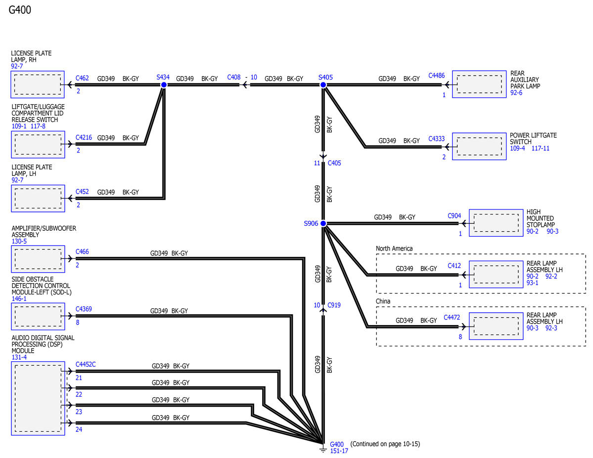Open the C919 connector link
This screenshot has height=458, width=593.
click(x=334, y=305)
